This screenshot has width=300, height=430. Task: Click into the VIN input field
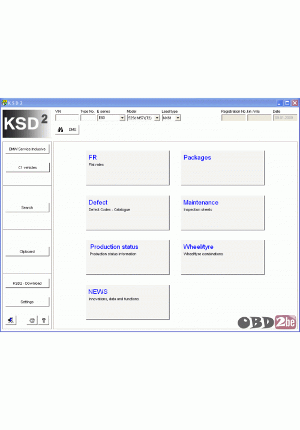click(67, 118)
